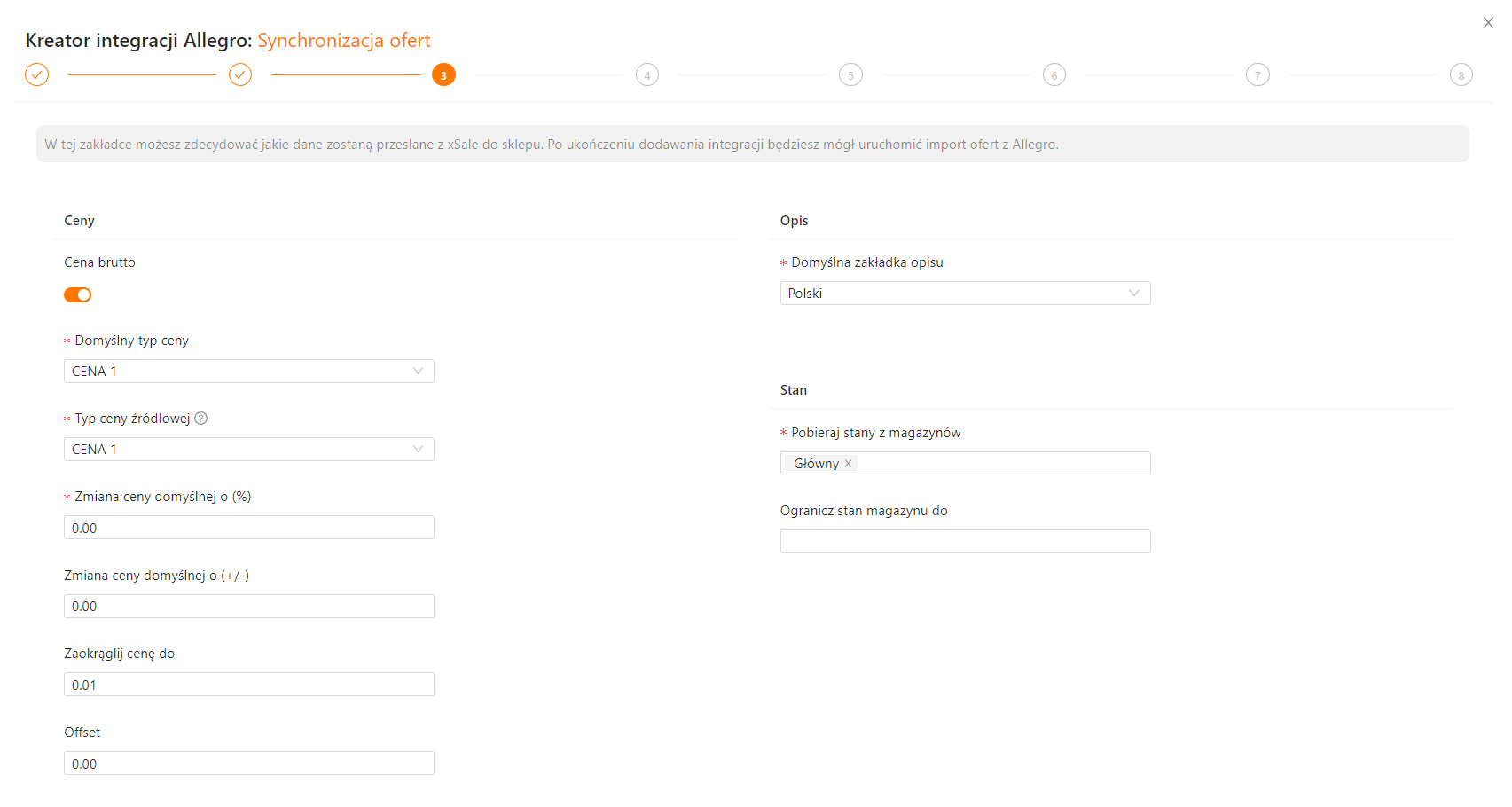Toggle the Cena brutto switch

78,295
